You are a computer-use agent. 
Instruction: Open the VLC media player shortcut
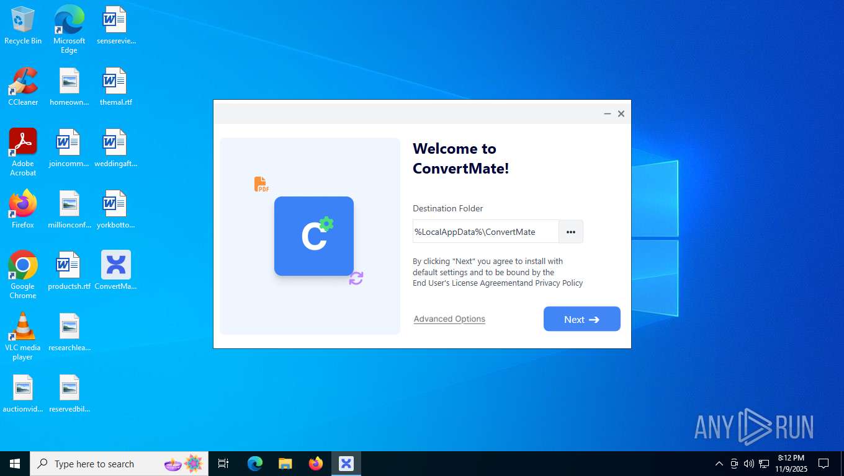point(23,337)
